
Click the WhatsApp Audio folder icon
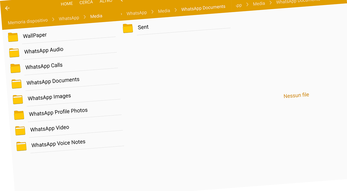[x=14, y=53]
